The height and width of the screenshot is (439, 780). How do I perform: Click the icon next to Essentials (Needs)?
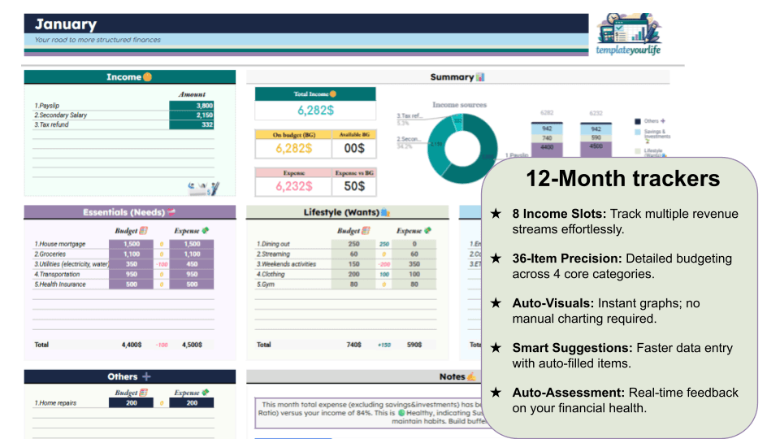pyautogui.click(x=171, y=212)
